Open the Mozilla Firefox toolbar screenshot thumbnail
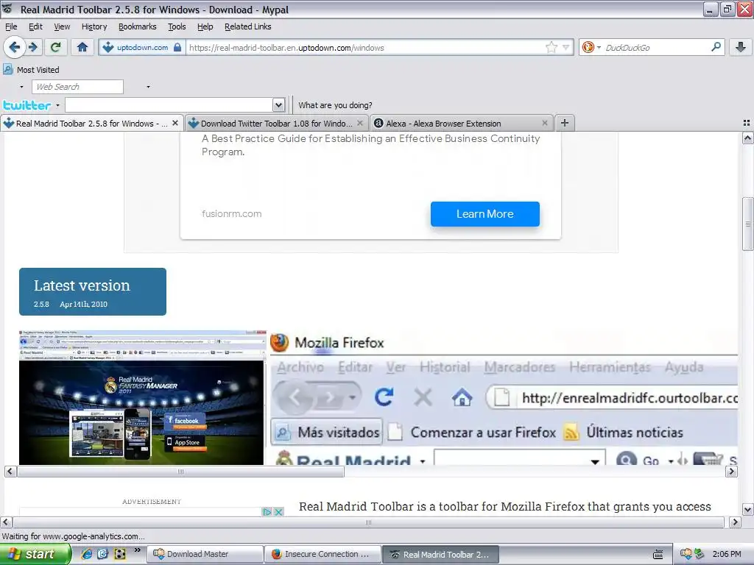Viewport: 754px width, 565px height. pyautogui.click(x=504, y=397)
